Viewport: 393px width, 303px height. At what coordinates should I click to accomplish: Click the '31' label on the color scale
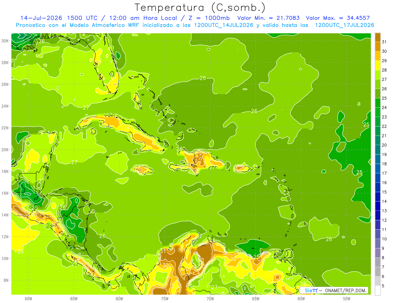[x=384, y=42]
